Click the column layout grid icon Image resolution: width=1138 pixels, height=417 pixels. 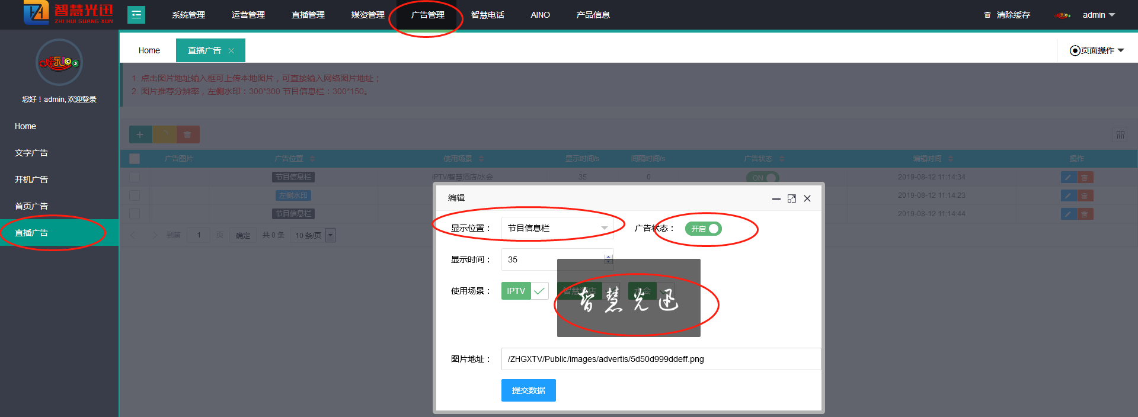1120,135
